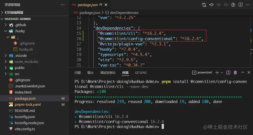
Task: Click the .vscode folder icon
Action: [11, 55]
